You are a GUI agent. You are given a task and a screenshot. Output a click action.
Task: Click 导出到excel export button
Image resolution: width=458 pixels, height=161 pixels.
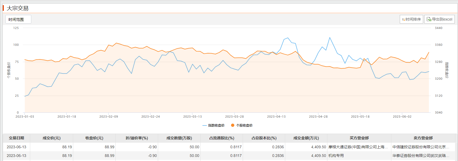(439, 19)
